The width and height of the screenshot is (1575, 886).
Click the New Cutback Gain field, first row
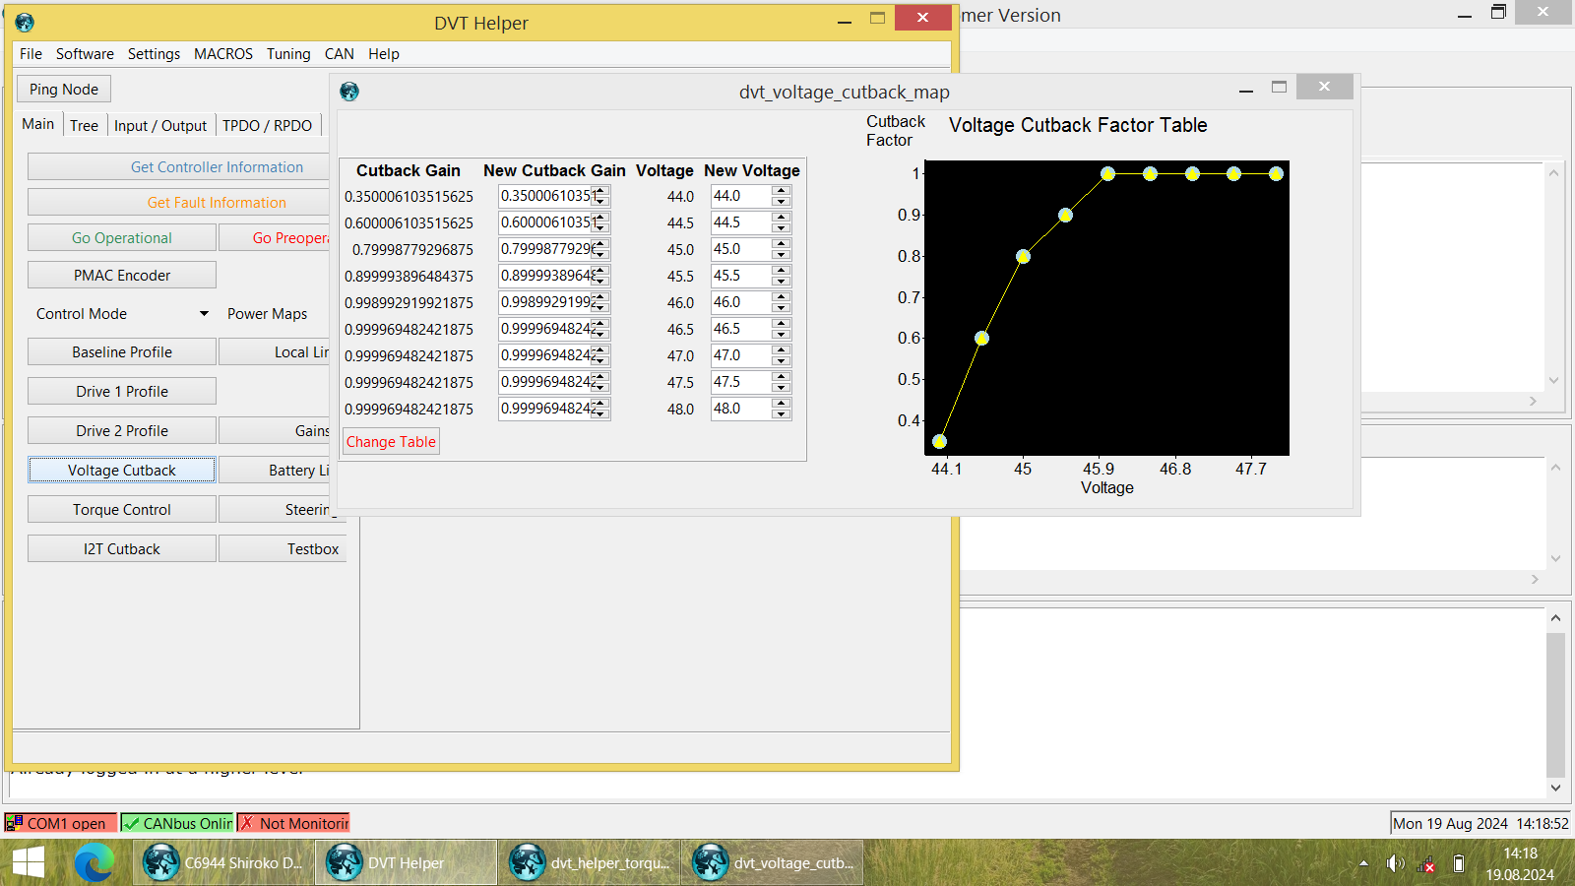click(x=545, y=196)
